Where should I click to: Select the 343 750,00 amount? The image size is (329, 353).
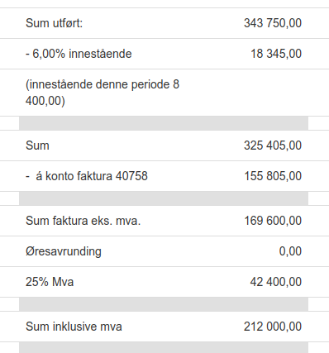(x=273, y=23)
